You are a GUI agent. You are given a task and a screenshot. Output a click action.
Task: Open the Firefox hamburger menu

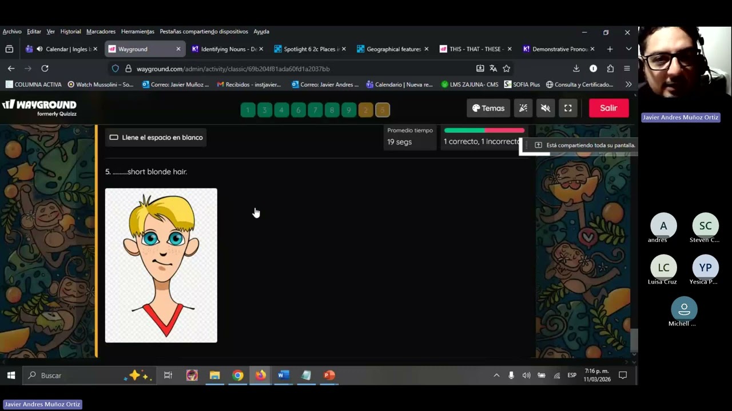[x=627, y=68]
